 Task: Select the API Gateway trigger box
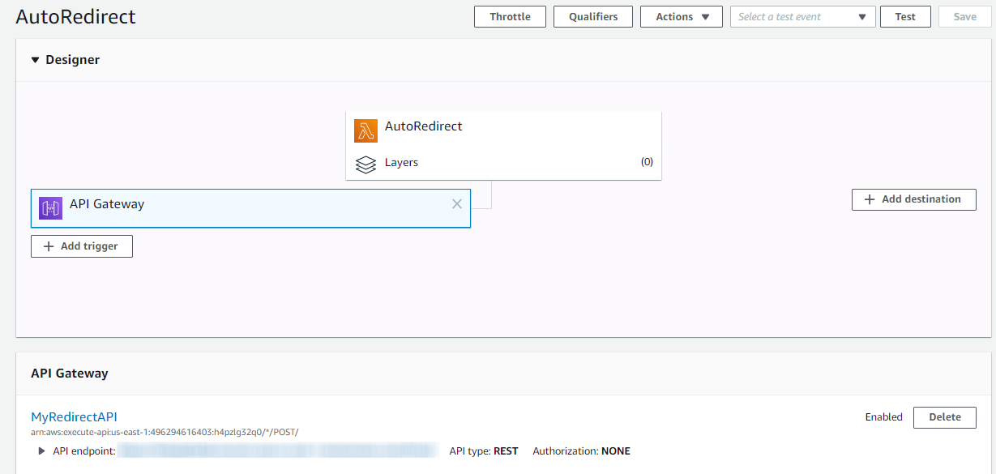[x=250, y=208]
